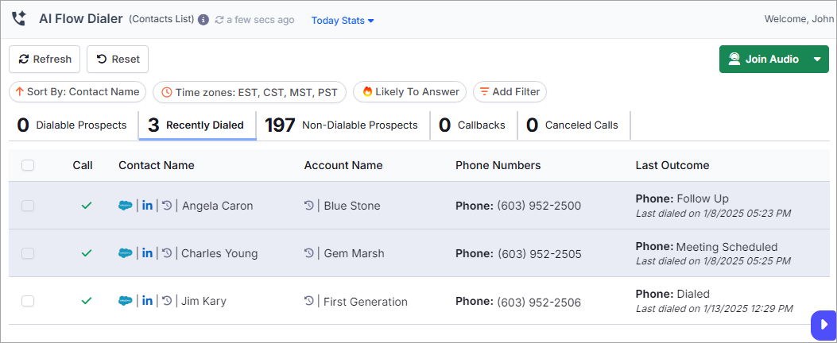Tick the checkbox for the Jim Kary row

pyautogui.click(x=28, y=301)
